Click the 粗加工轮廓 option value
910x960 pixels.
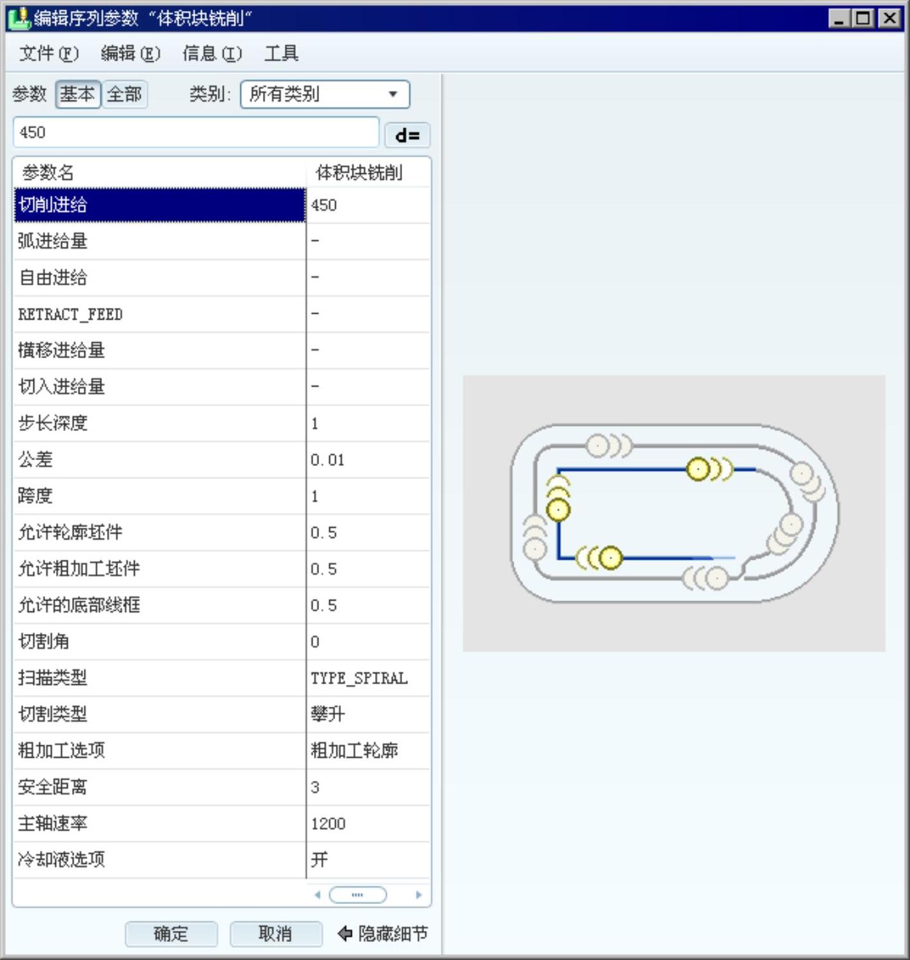(368, 751)
